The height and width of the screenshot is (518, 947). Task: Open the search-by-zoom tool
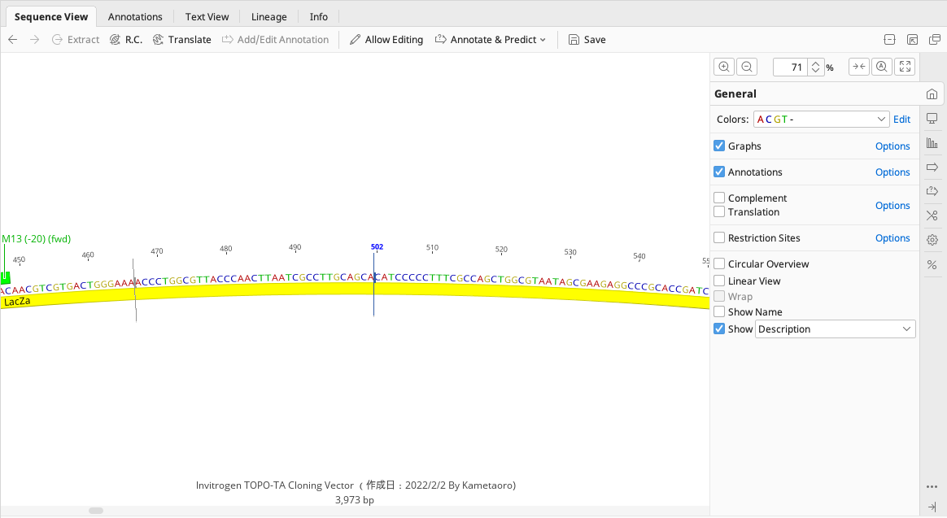(x=881, y=66)
